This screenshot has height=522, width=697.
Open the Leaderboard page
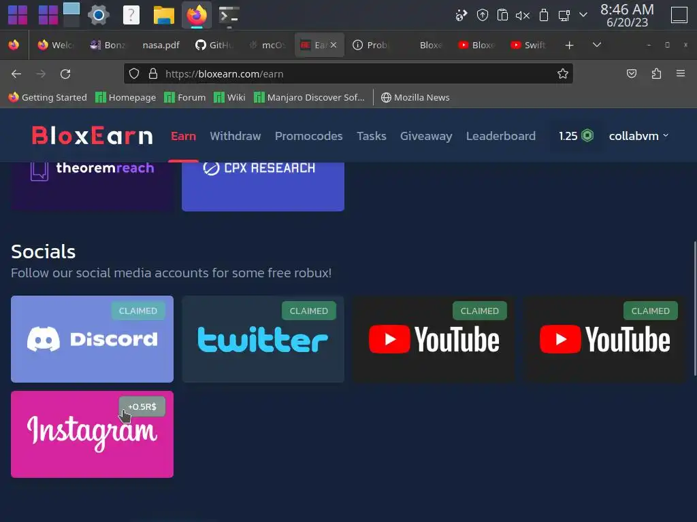click(500, 136)
